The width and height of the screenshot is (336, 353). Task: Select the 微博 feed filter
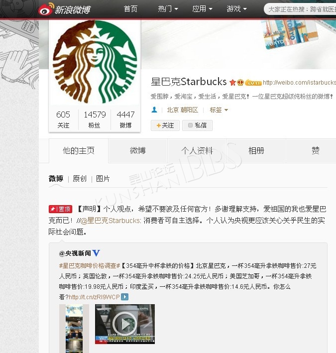click(x=56, y=179)
